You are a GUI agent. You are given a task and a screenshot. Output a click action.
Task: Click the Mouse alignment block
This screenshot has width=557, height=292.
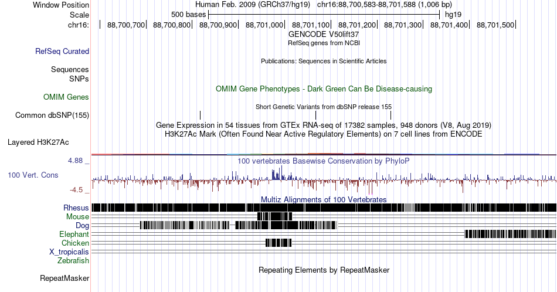click(x=274, y=216)
